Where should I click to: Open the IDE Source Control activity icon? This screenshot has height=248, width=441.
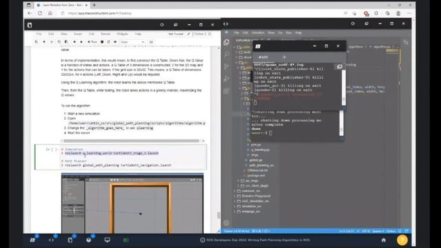click(227, 66)
